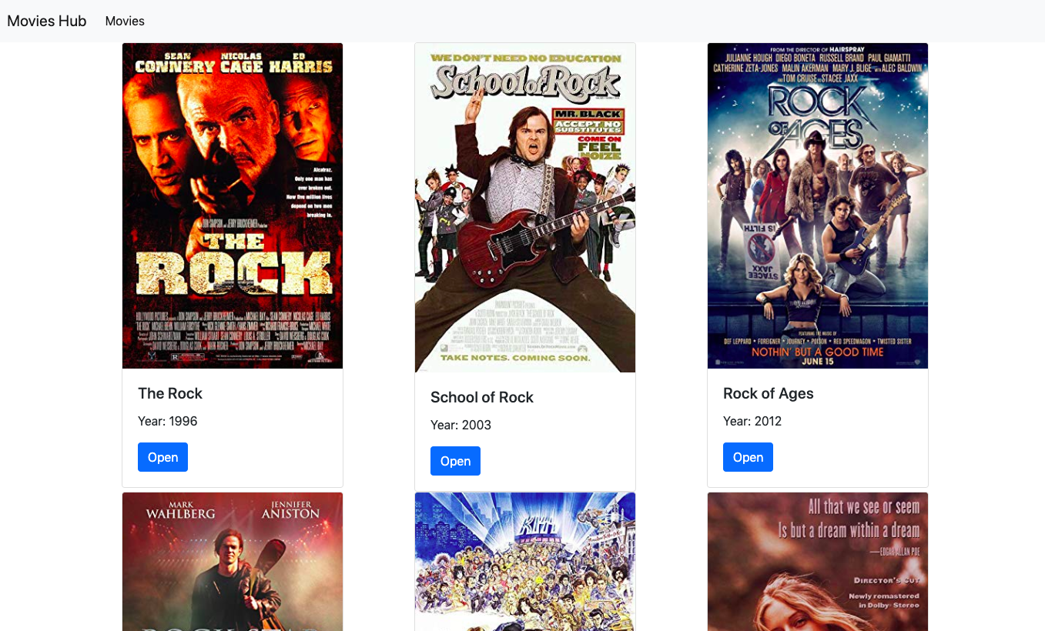Click the Movies Hub brand link
This screenshot has width=1045, height=631.
coord(47,21)
